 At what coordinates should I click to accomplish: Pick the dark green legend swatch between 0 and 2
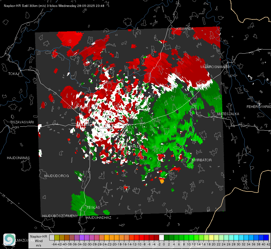coord(166,237)
